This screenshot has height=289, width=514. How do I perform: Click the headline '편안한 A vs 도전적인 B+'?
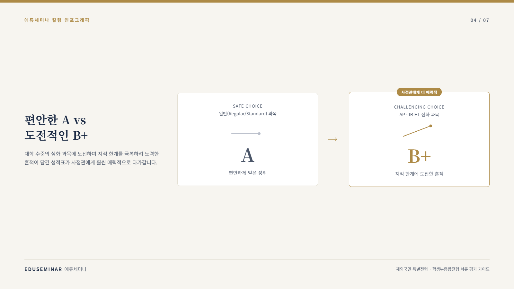pyautogui.click(x=56, y=127)
